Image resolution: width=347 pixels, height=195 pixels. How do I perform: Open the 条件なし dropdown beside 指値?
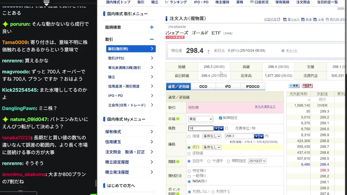[211, 136]
